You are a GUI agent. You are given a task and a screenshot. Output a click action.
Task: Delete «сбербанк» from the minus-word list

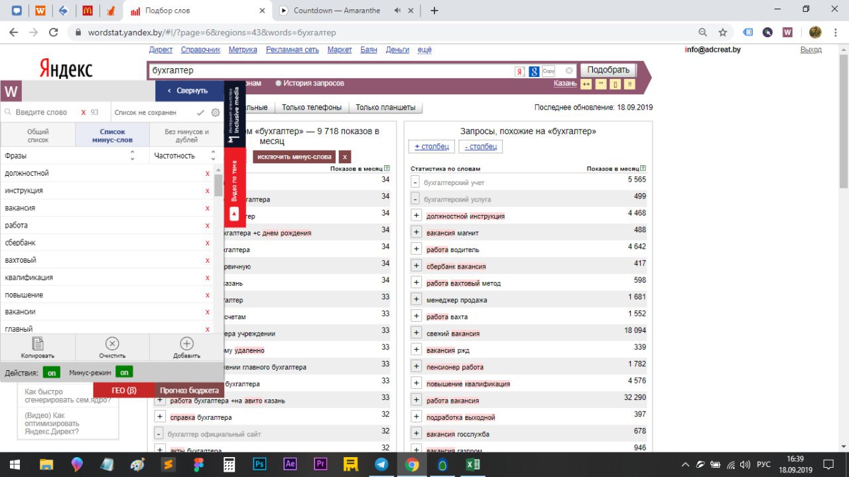click(208, 243)
